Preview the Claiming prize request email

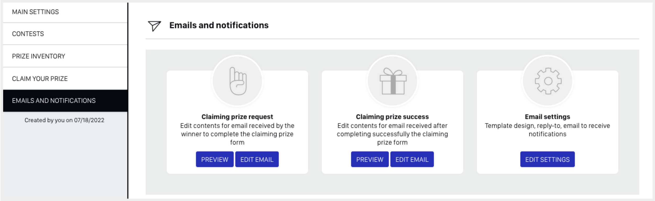coord(215,159)
